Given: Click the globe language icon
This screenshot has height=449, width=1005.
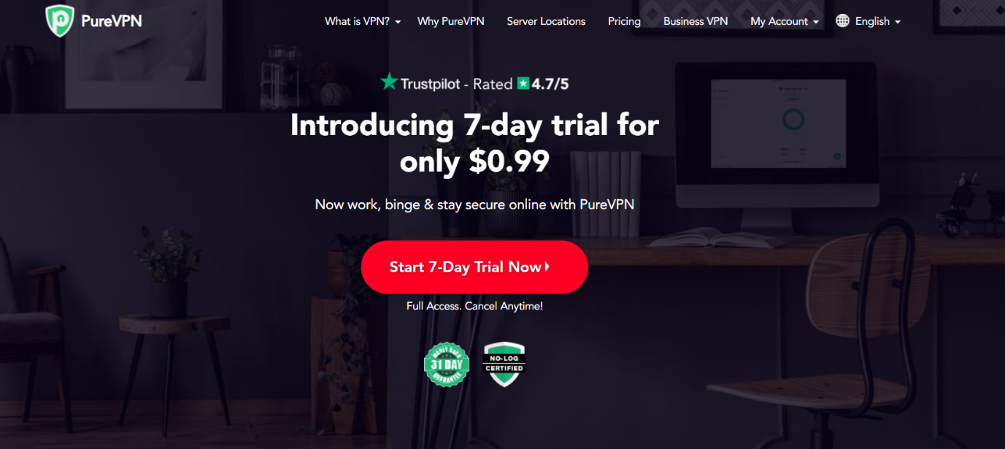Looking at the screenshot, I should (x=842, y=21).
